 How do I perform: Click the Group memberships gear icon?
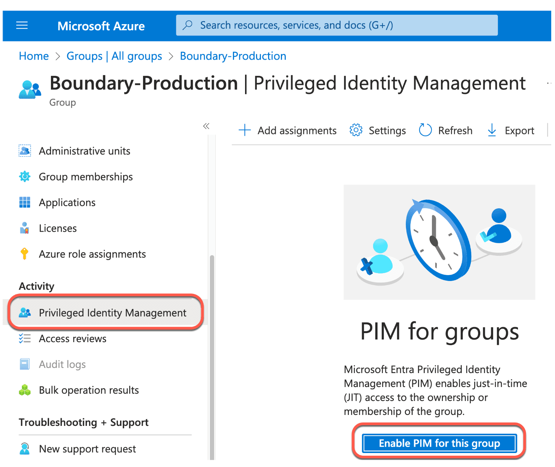tap(25, 177)
